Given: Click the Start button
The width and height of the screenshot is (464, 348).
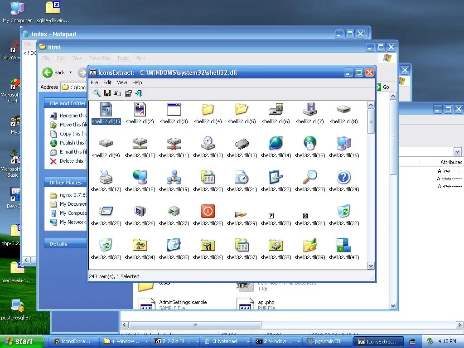Looking at the screenshot, I should tap(22, 341).
